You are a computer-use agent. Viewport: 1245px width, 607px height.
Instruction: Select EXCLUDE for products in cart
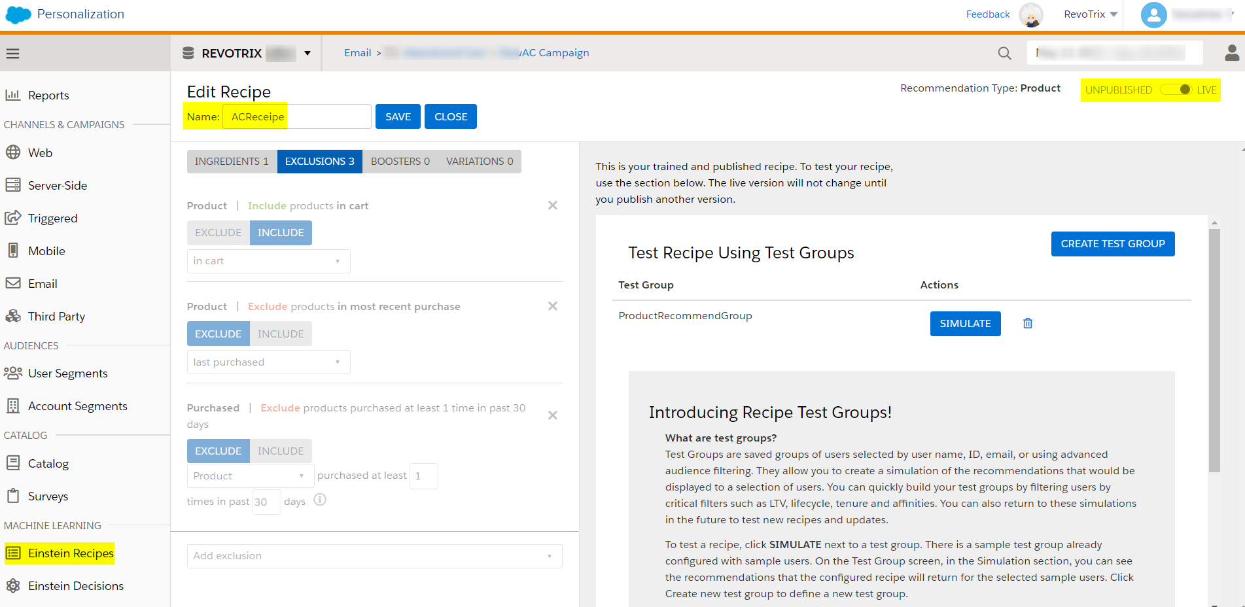pos(219,233)
